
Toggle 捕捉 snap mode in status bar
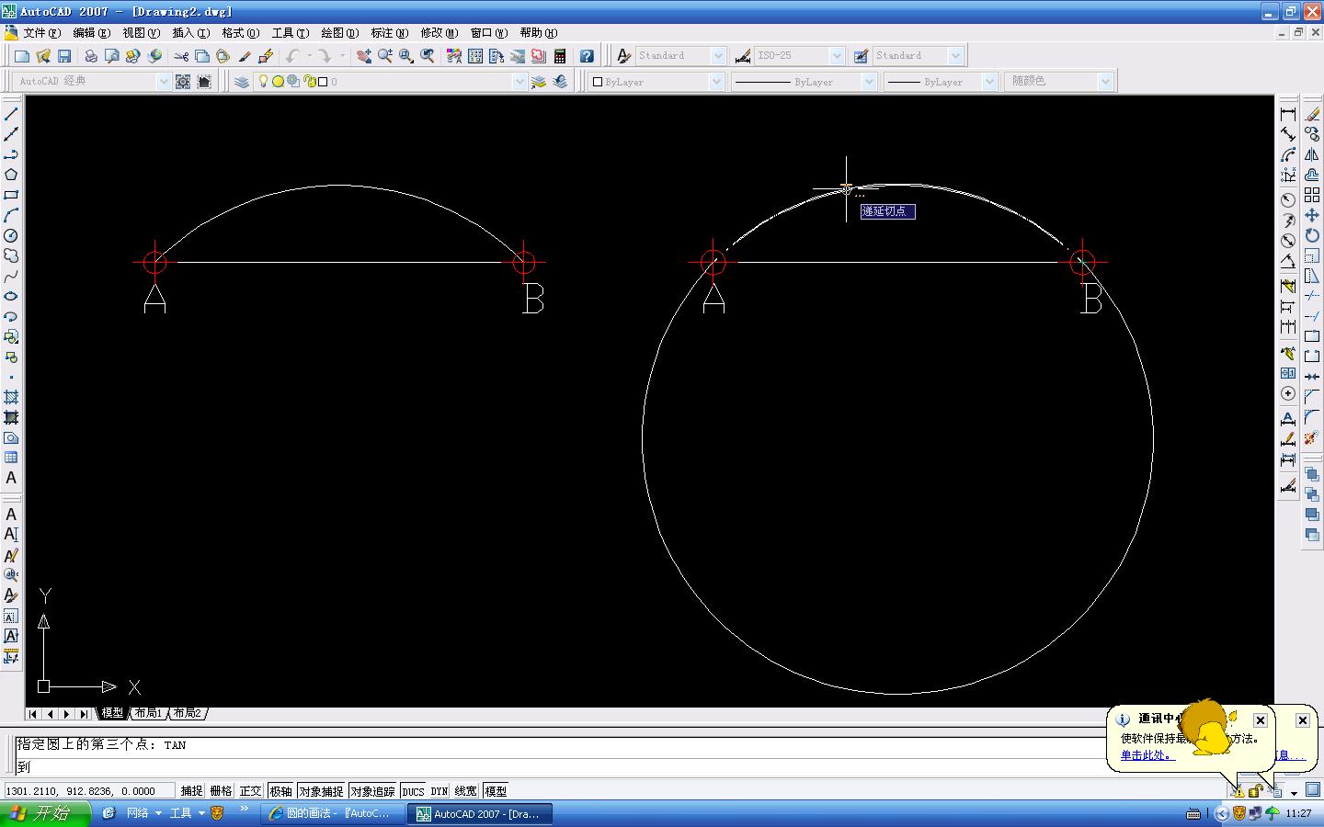click(191, 791)
